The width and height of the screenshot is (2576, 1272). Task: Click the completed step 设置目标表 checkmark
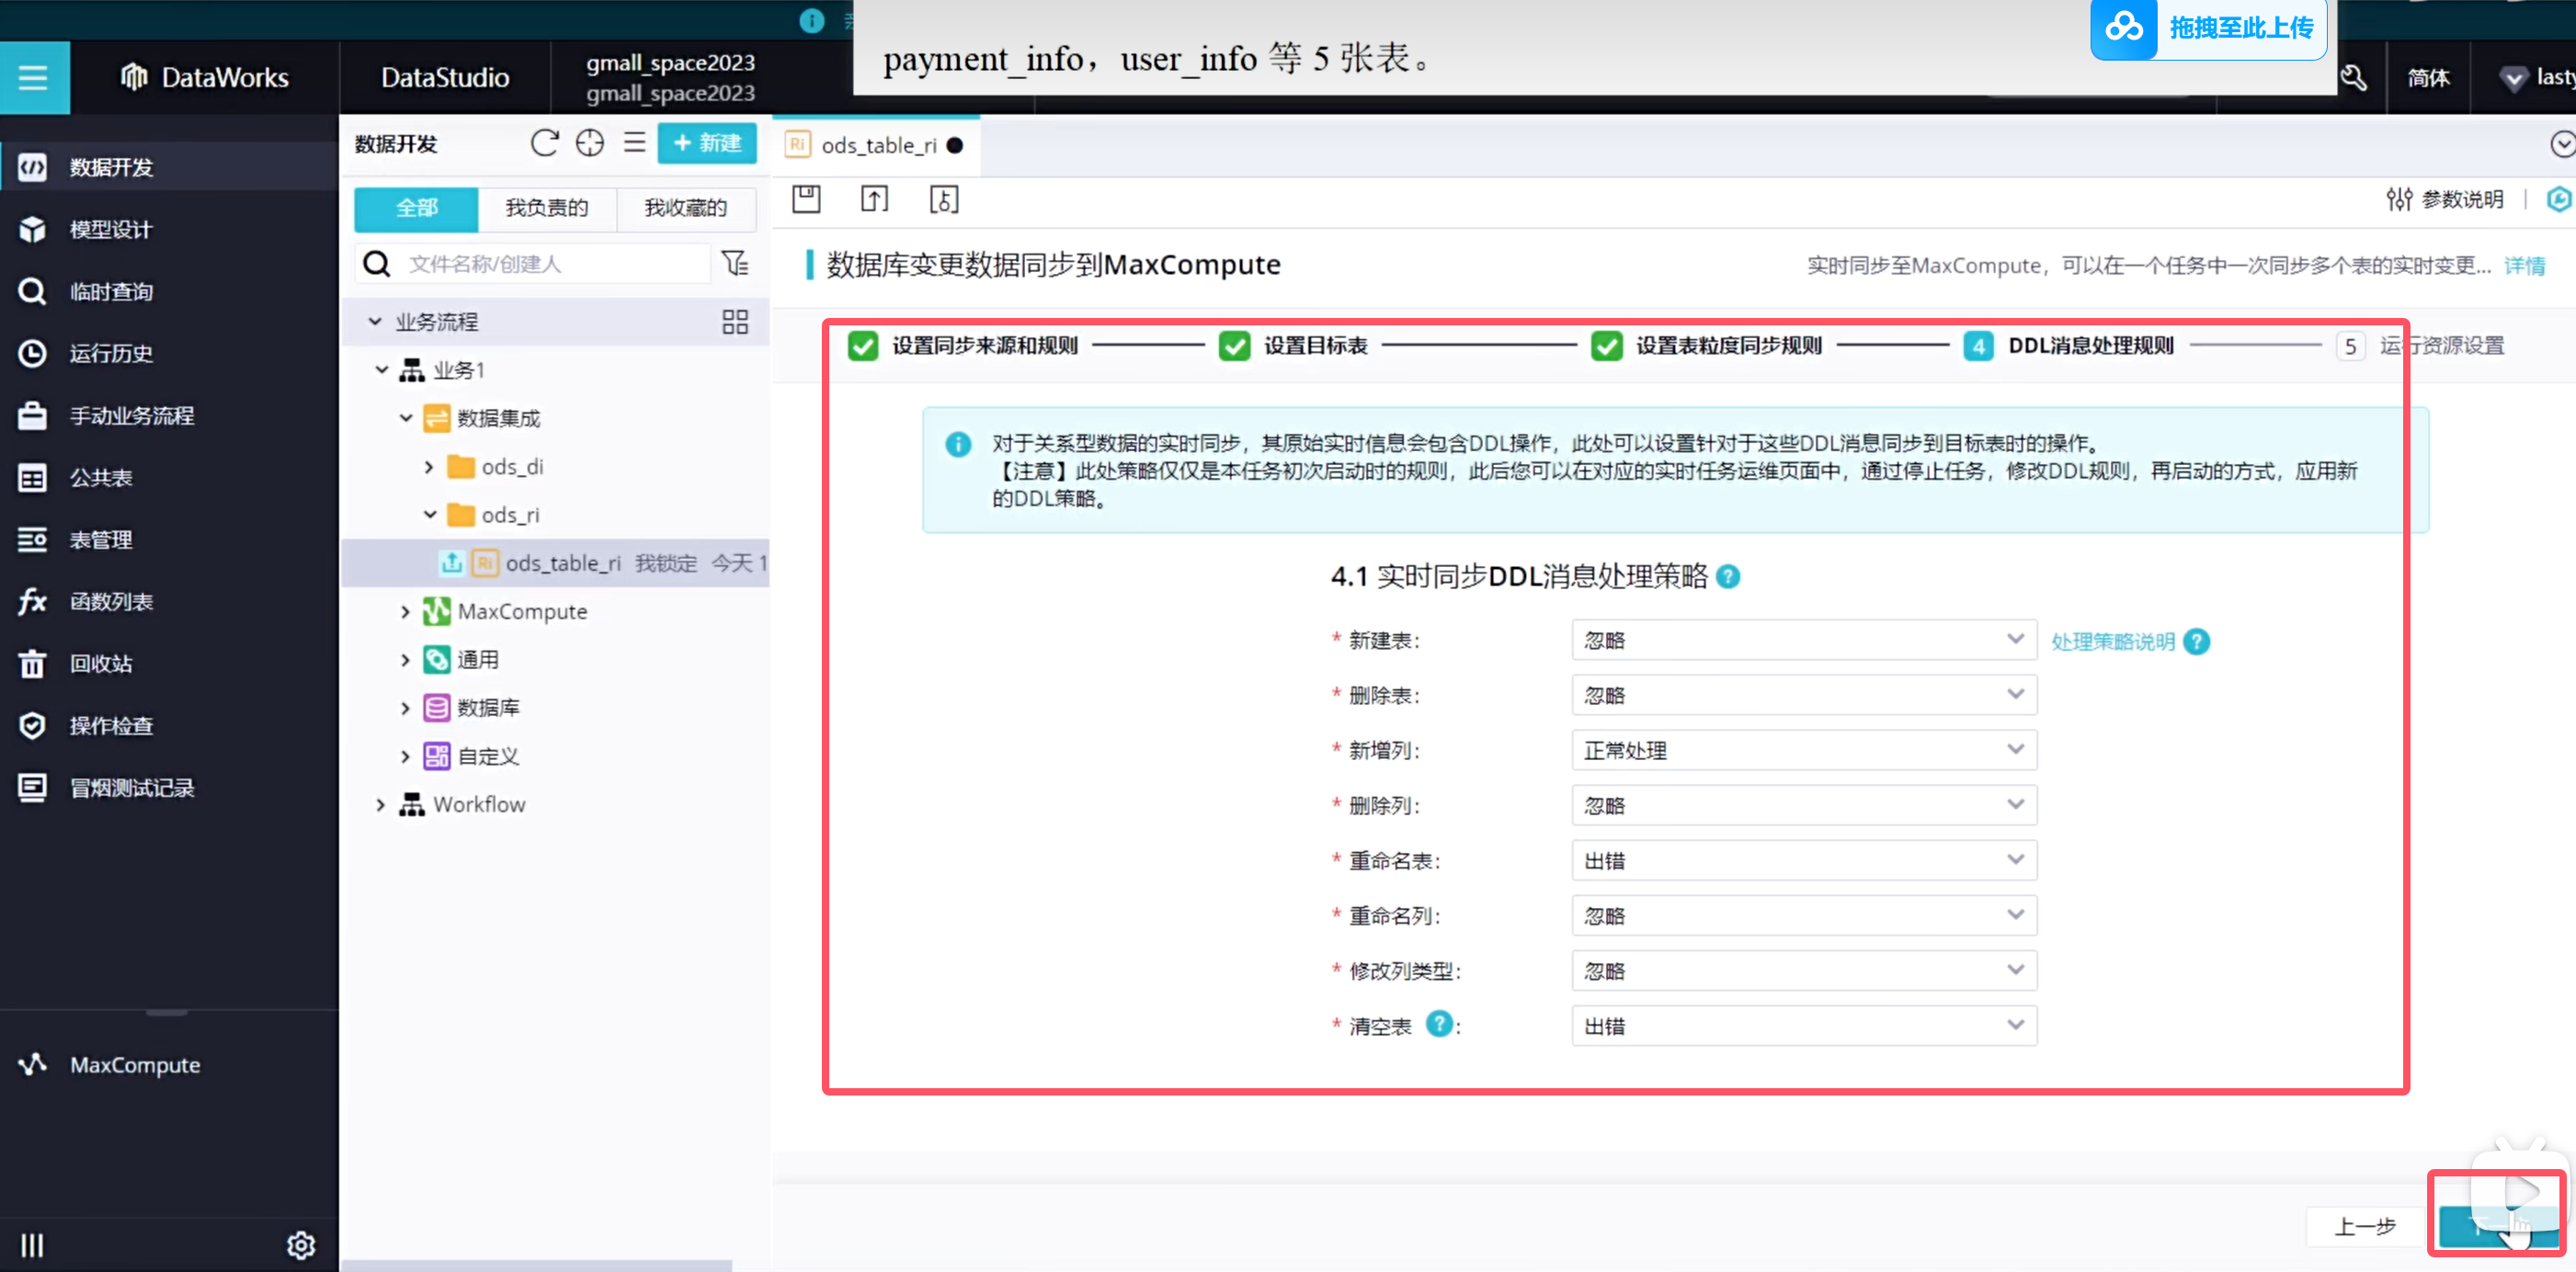click(1235, 346)
